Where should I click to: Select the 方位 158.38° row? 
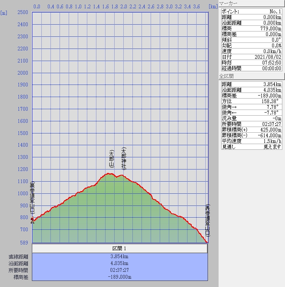pos(251,107)
